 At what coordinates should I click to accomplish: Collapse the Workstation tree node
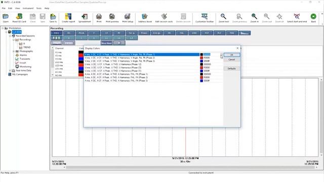[3, 28]
